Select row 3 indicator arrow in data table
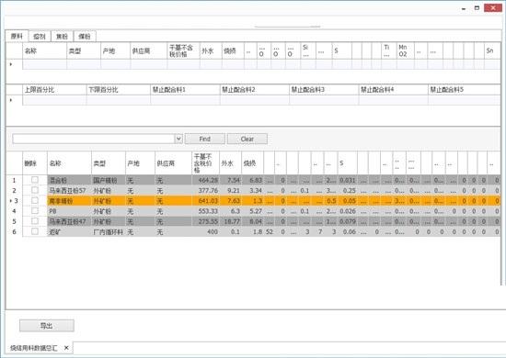The width and height of the screenshot is (506, 358). click(11, 201)
